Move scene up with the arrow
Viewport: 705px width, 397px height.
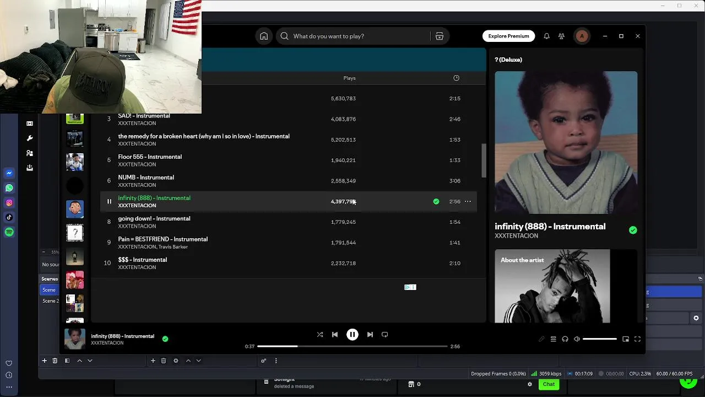tap(79, 361)
